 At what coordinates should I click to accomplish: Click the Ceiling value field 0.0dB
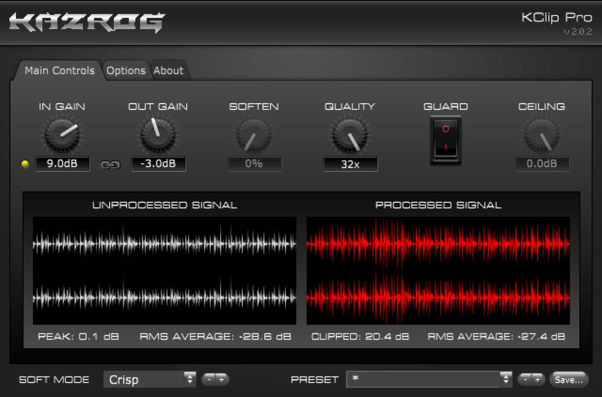pyautogui.click(x=542, y=164)
